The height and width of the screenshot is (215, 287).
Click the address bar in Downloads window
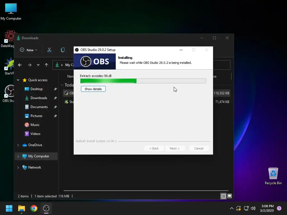(141, 65)
